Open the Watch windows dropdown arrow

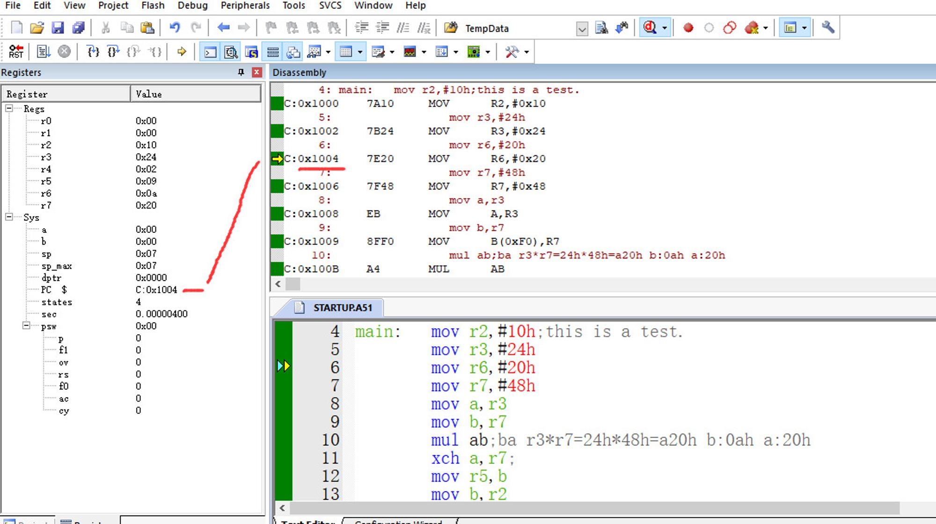click(x=328, y=52)
